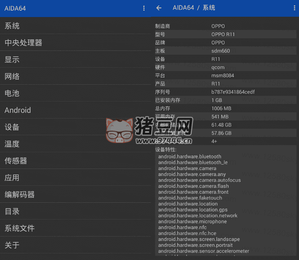This screenshot has height=260, width=299.
Task: View the 温度 readings page
Action: (x=75, y=144)
